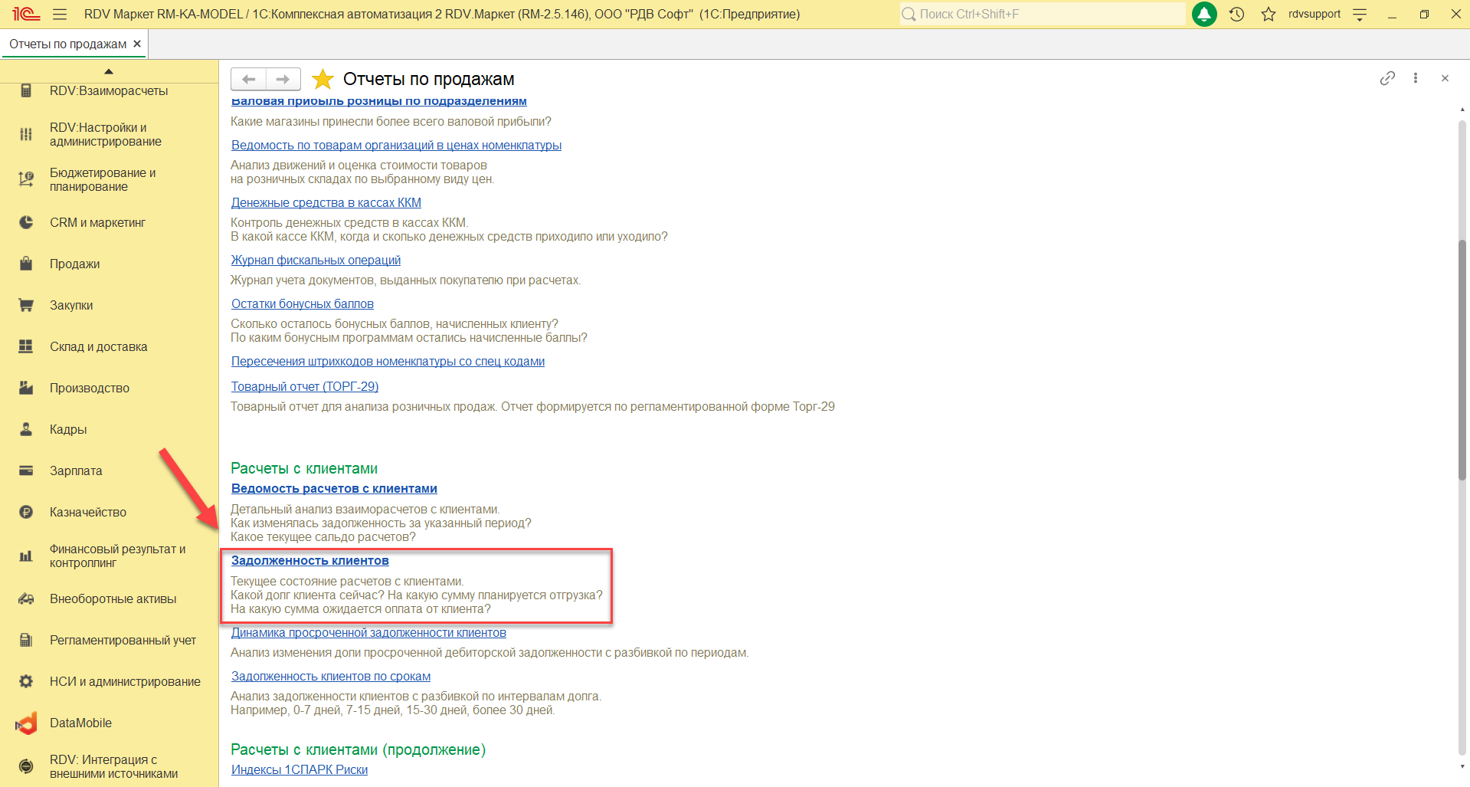Click the DataMobile logo icon
Screen dimensions: 1470x787
26,723
